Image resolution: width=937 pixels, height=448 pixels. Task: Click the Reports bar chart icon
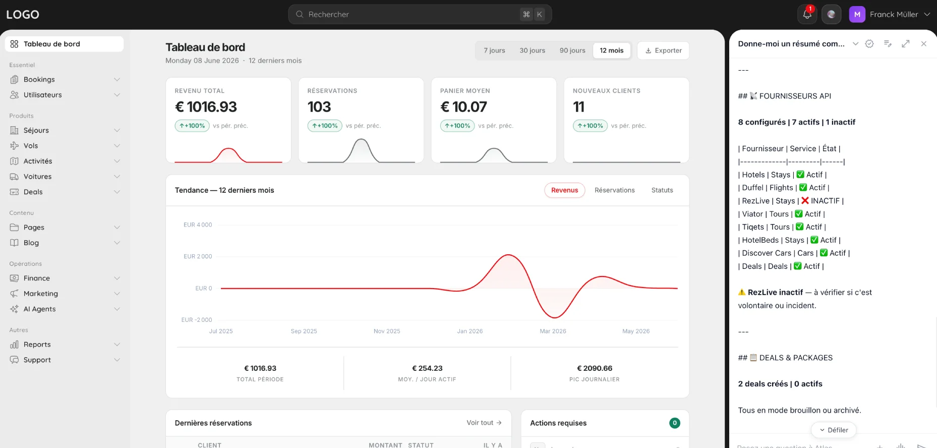tap(14, 345)
